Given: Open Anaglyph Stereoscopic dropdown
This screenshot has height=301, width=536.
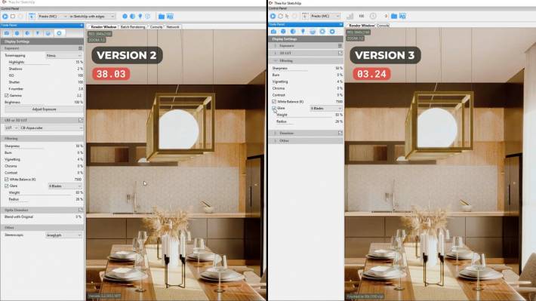Looking at the screenshot, I should point(63,235).
